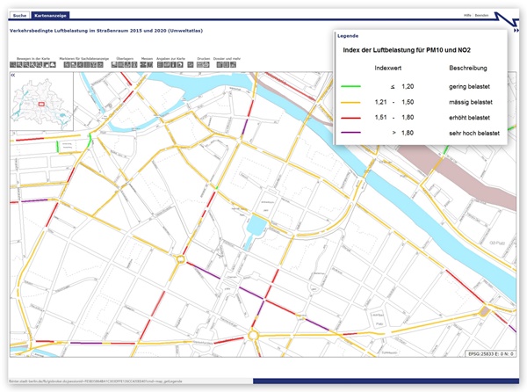Switch to the Suche tab
Screen dimensions: 527x392
tap(19, 17)
